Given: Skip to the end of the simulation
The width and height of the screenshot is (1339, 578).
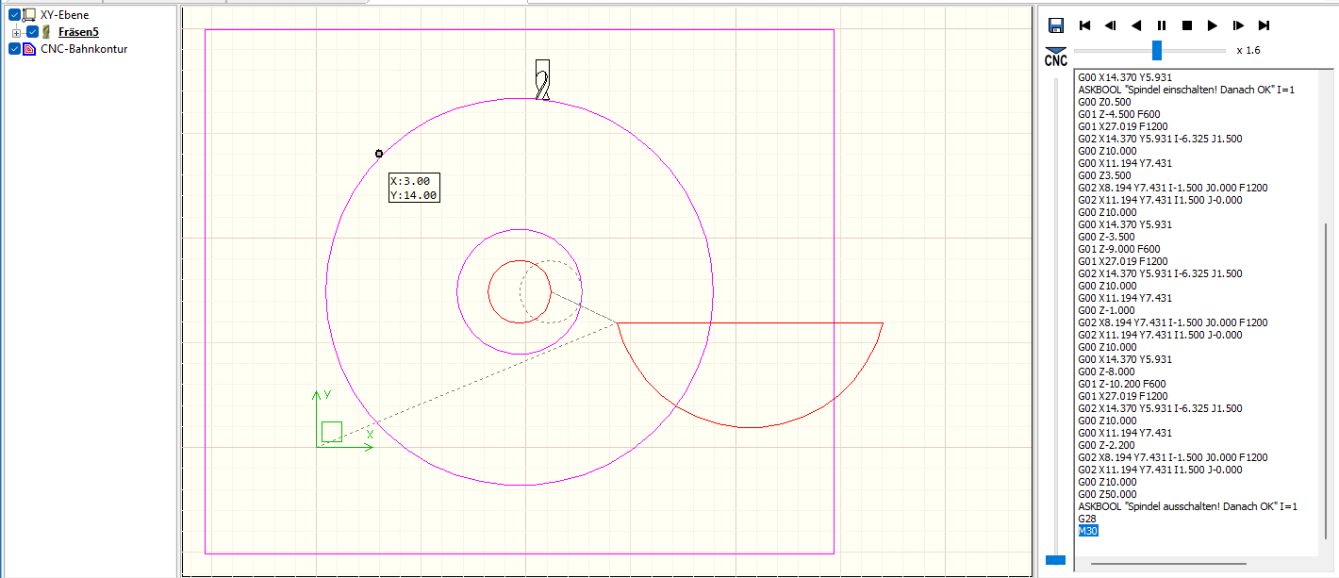Looking at the screenshot, I should point(1264,25).
